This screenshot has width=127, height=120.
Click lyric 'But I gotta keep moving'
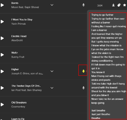[105, 42]
